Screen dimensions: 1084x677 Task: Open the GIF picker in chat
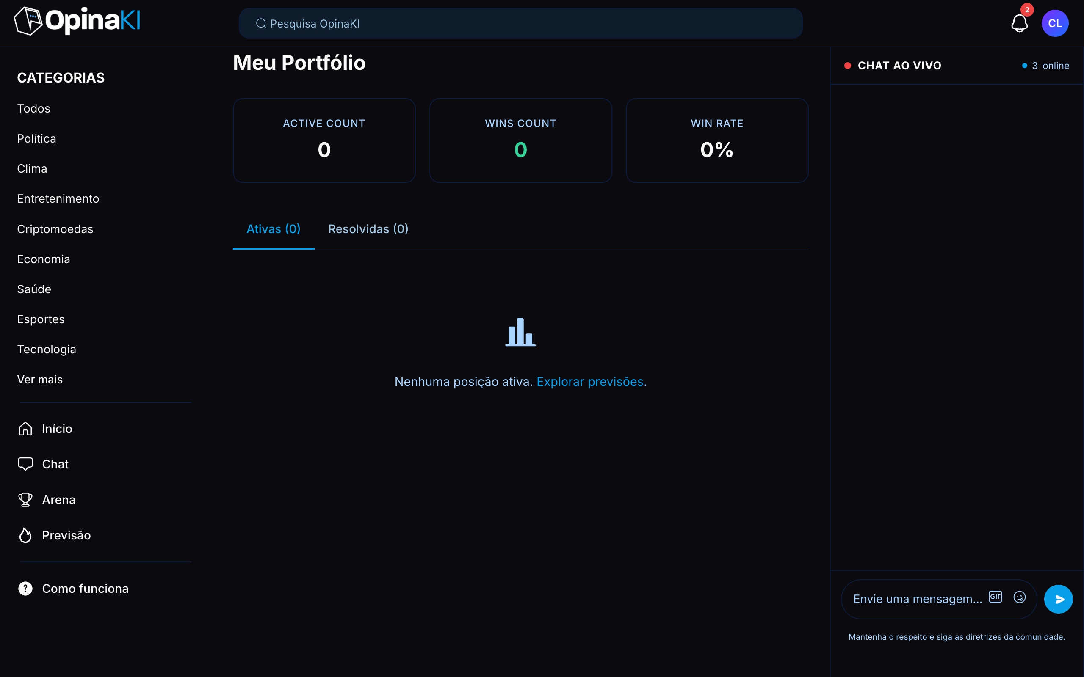point(996,597)
